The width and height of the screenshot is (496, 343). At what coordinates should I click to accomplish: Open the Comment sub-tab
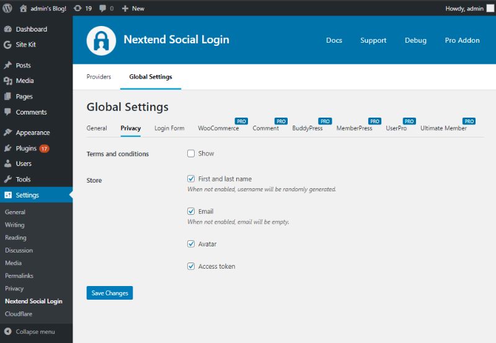coord(266,128)
